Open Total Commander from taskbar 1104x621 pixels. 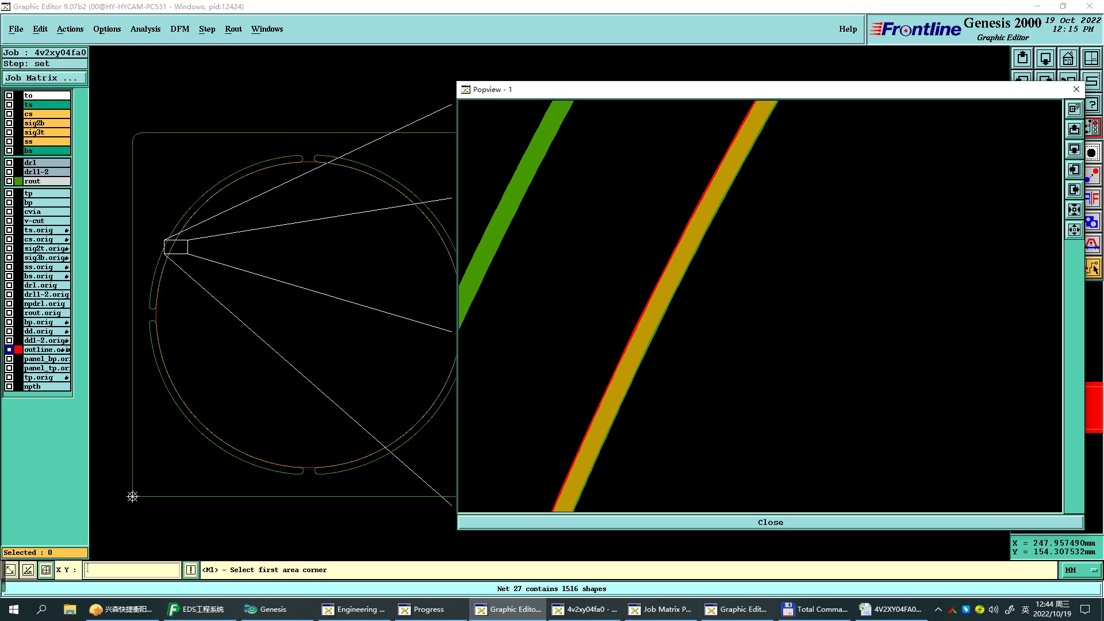(815, 609)
